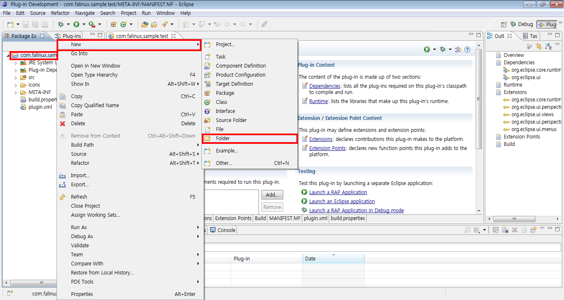
Task: Open the Runtime link
Action: click(319, 101)
